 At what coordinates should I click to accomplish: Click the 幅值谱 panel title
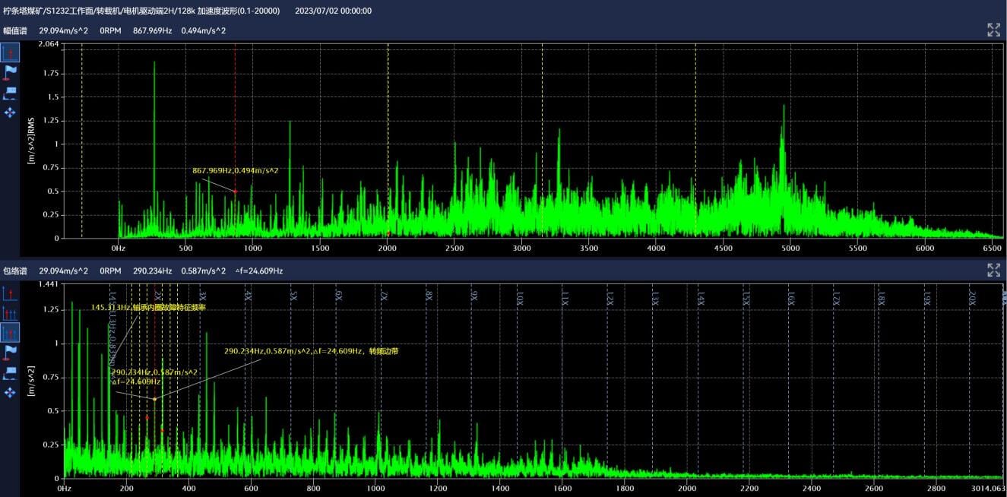click(x=15, y=30)
